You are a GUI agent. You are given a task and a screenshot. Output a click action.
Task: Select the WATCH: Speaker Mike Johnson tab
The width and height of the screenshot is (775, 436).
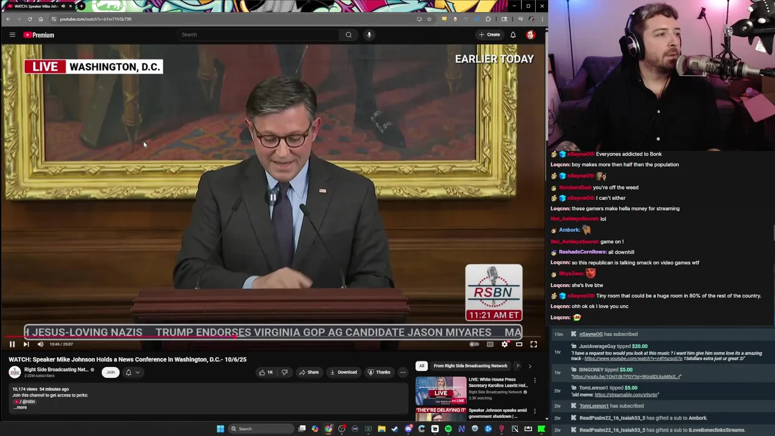(x=39, y=6)
